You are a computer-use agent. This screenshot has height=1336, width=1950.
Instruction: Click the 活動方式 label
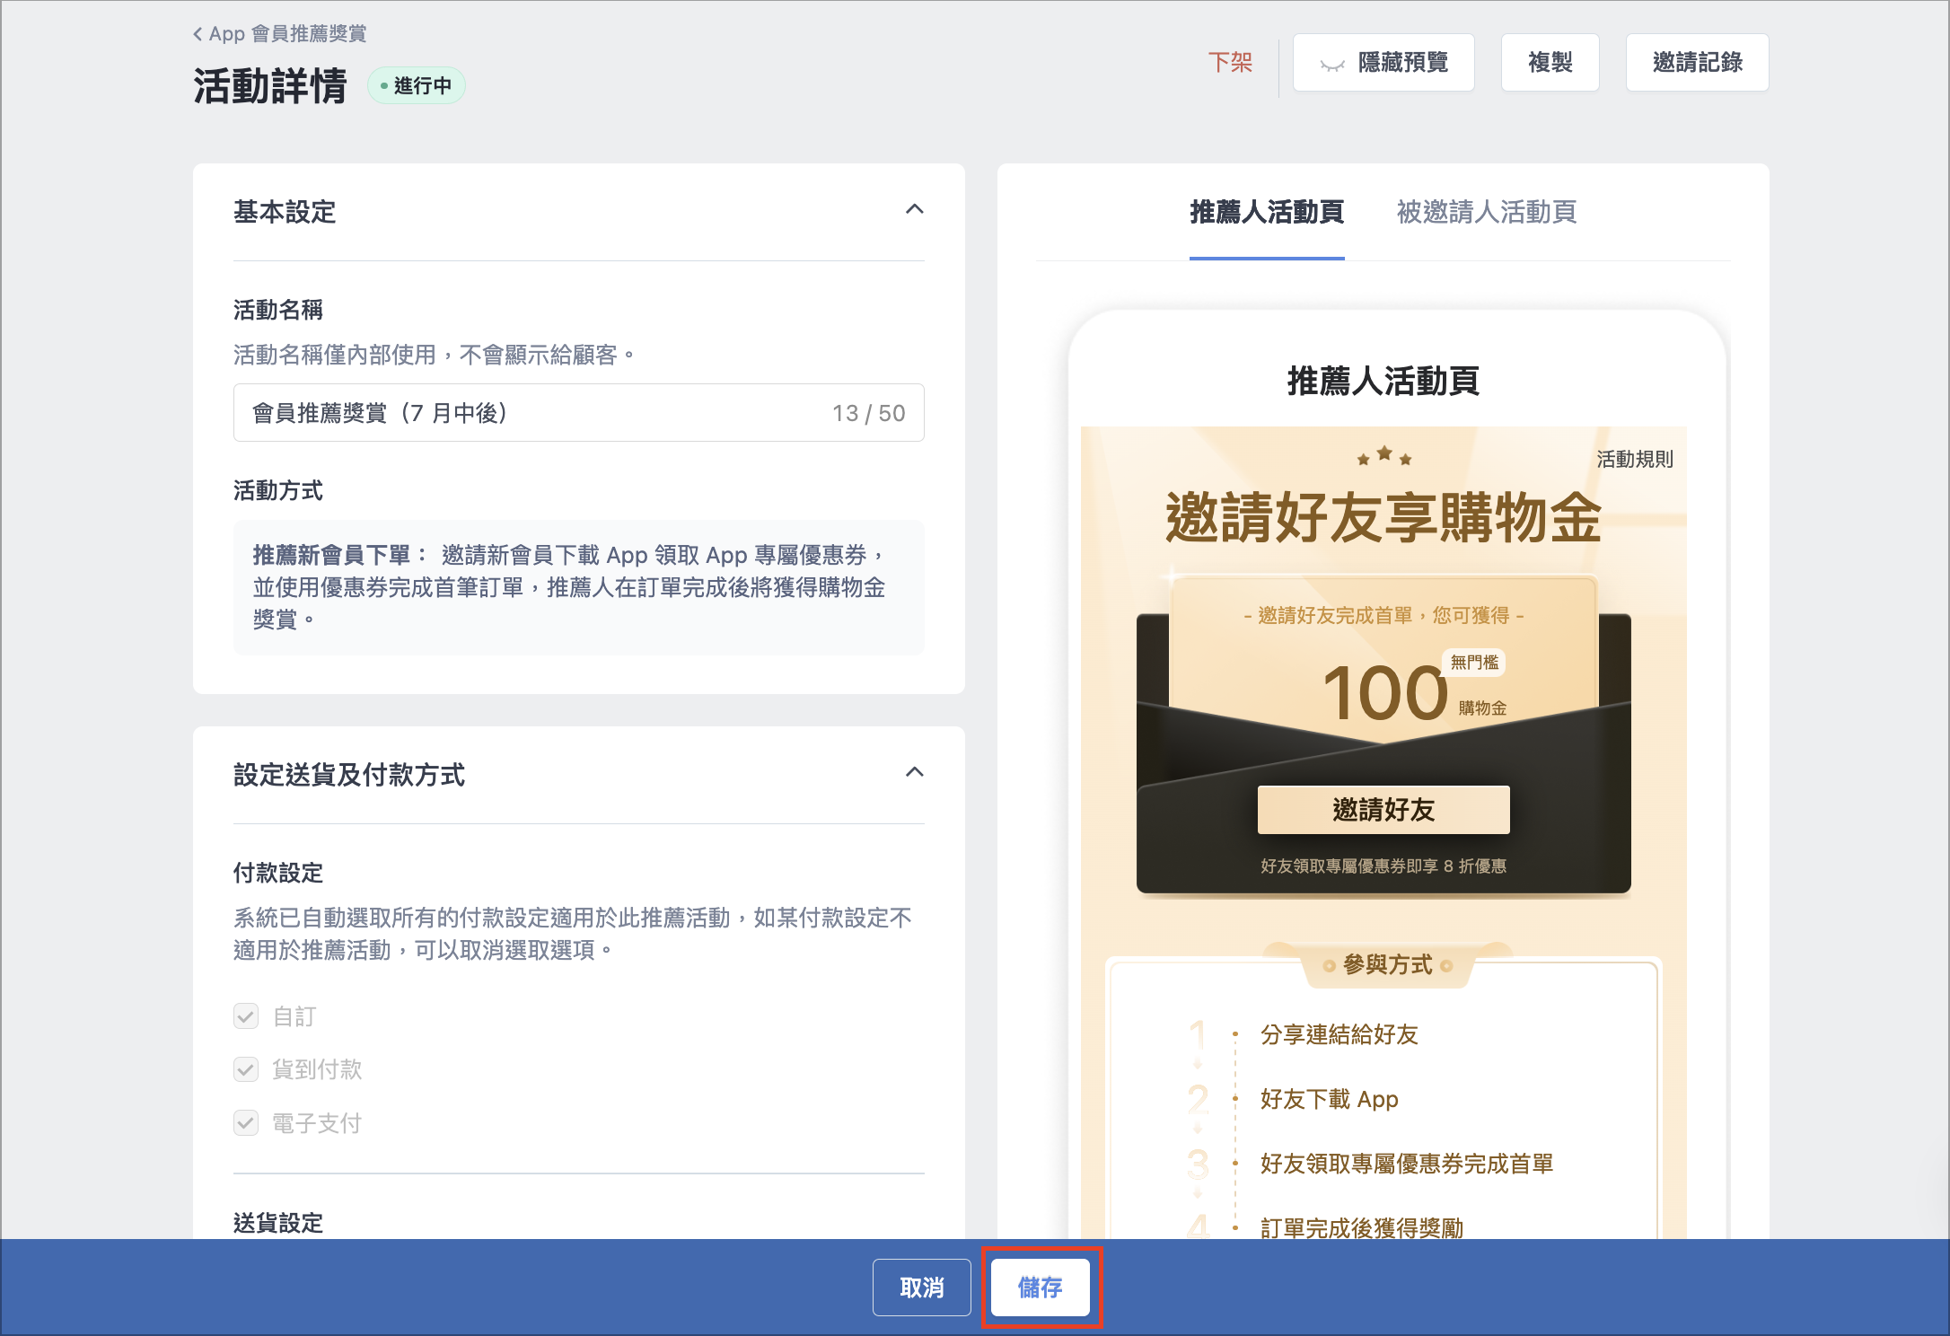click(x=278, y=490)
